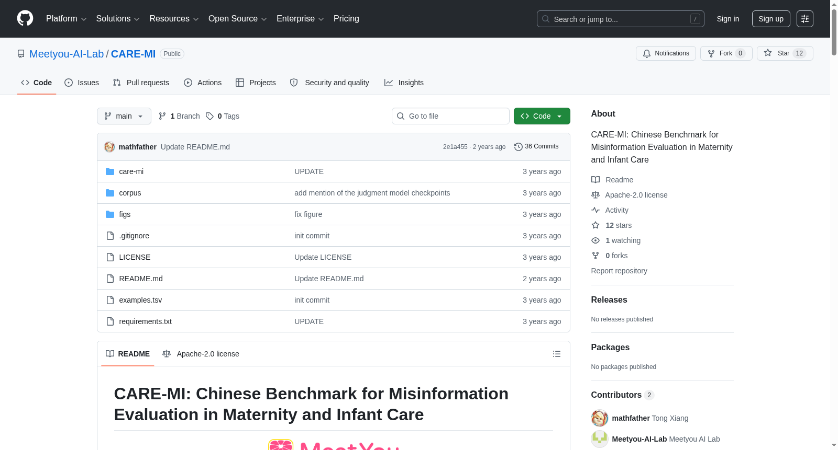The width and height of the screenshot is (838, 450).
Task: Switch to Security and quality tab
Action: coord(329,83)
